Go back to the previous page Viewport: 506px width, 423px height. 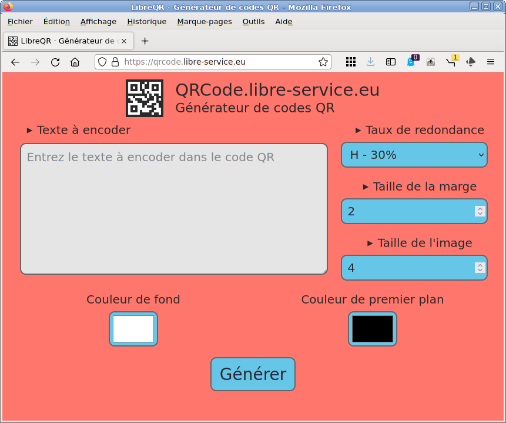[15, 62]
